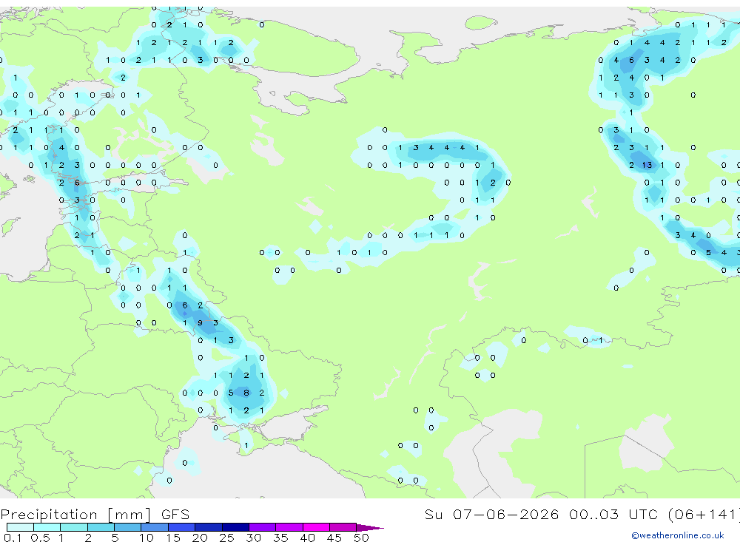Click legend label '0.1'
The width and height of the screenshot is (740, 542).
(13, 538)
